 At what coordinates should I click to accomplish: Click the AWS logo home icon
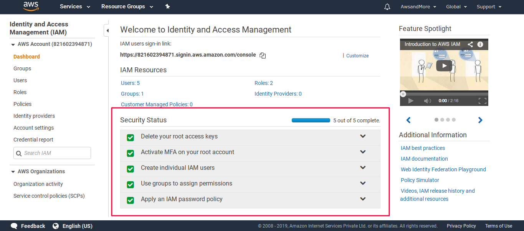(31, 7)
